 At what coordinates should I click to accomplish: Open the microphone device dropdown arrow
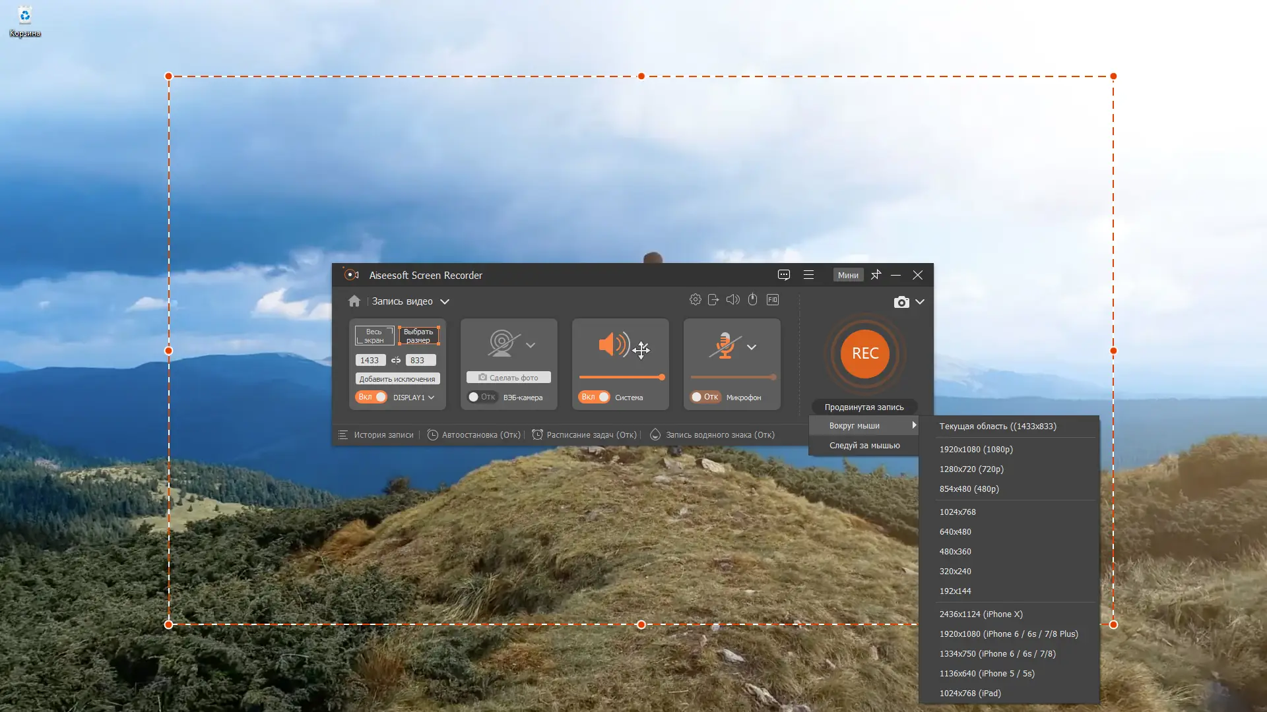coord(752,347)
